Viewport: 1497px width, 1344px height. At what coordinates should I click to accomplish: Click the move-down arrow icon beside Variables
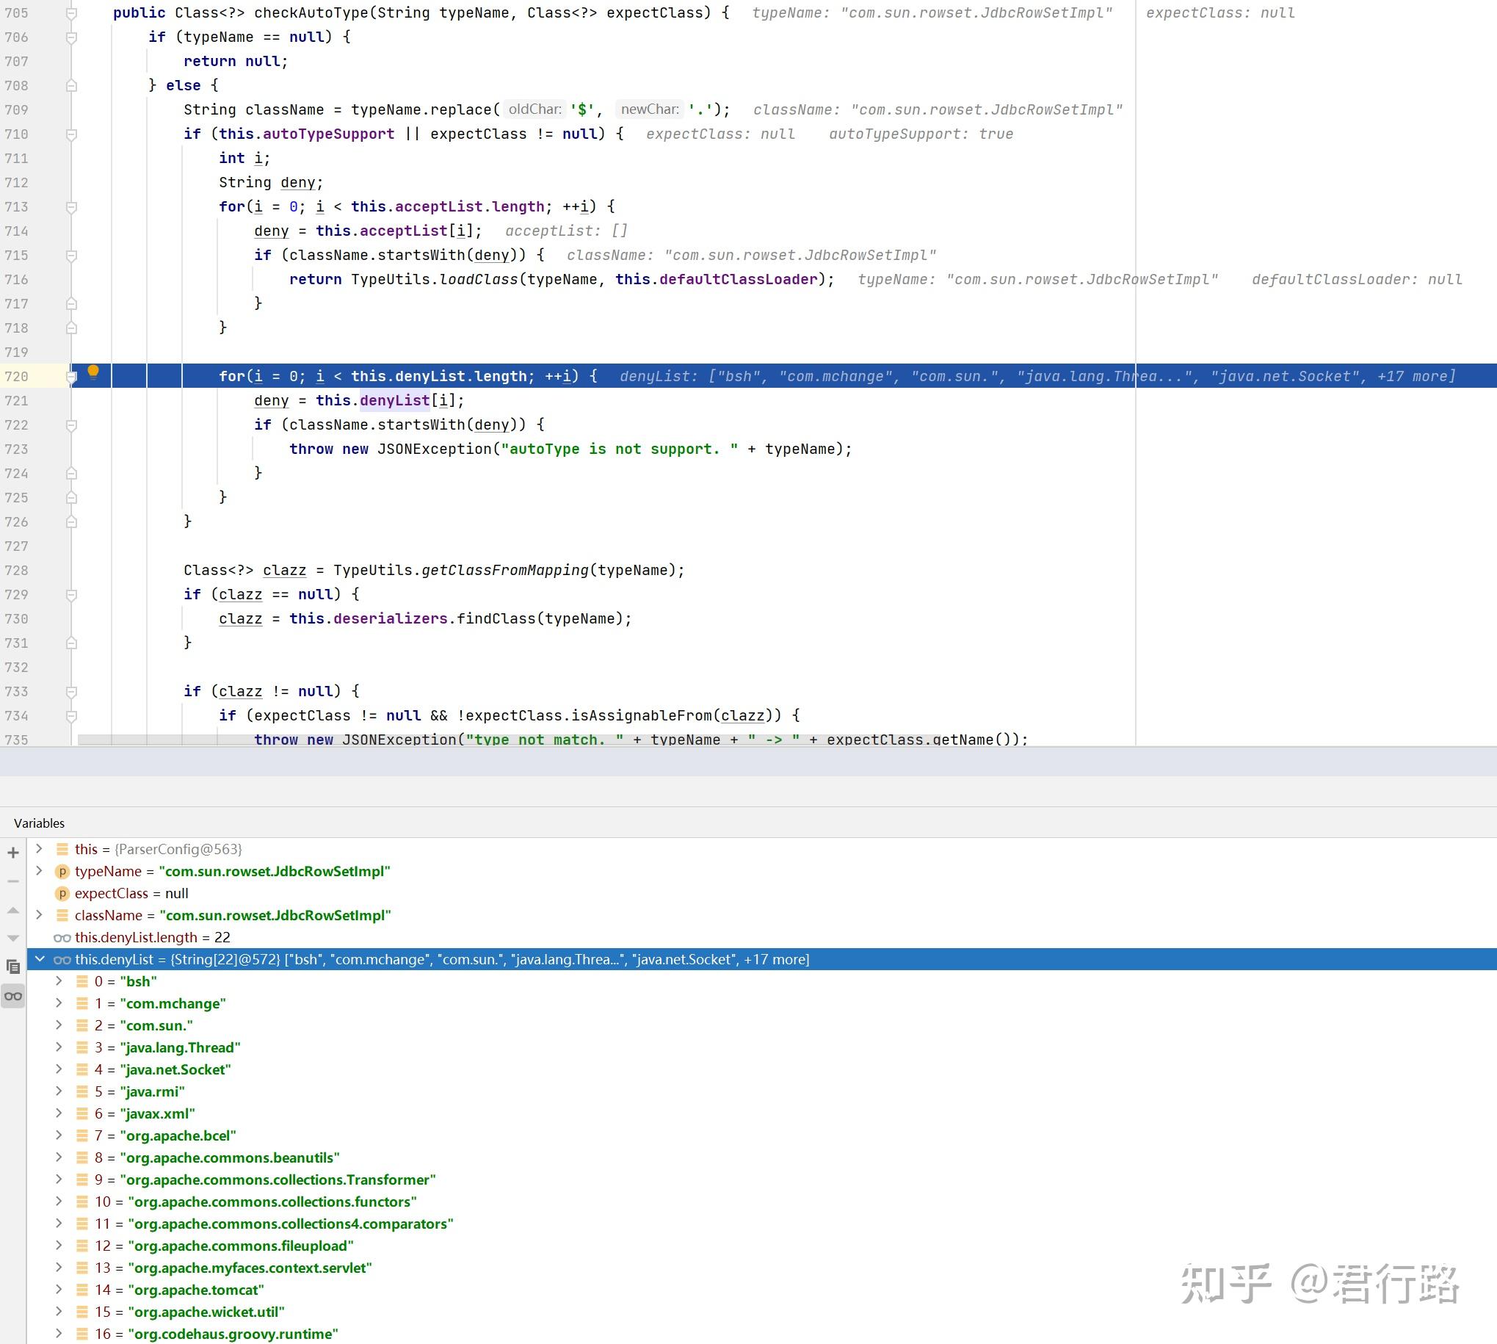(x=12, y=938)
